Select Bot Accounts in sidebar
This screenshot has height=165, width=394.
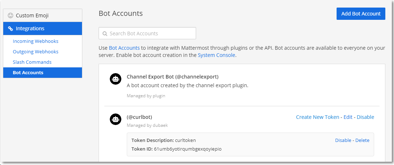pyautogui.click(x=28, y=72)
